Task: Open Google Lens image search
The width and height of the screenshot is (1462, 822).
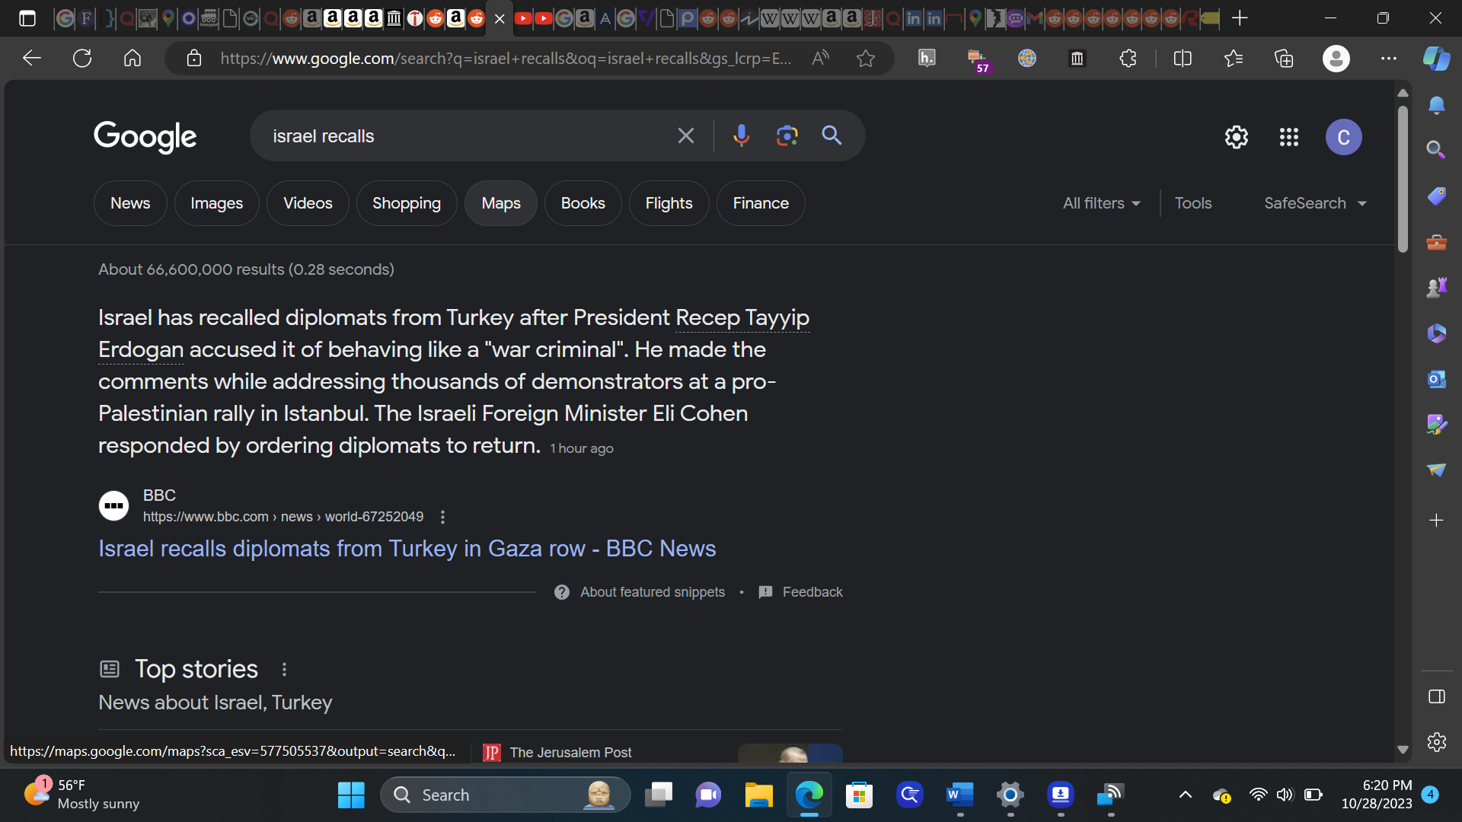Action: pos(787,136)
